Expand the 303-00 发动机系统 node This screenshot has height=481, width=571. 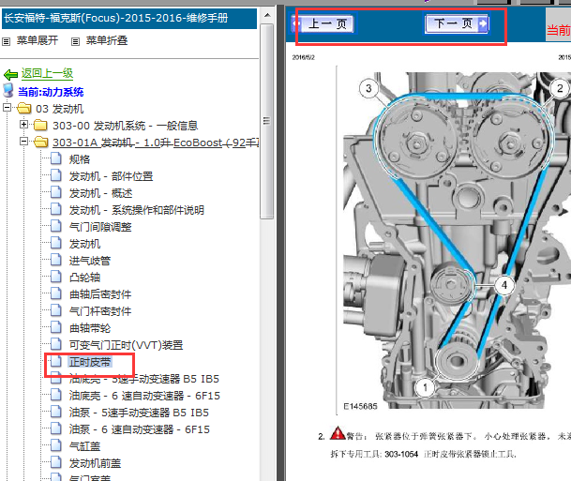(24, 125)
